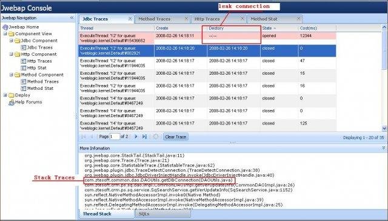Click the page number input field
This screenshot has width=388, height=221.
[115, 137]
